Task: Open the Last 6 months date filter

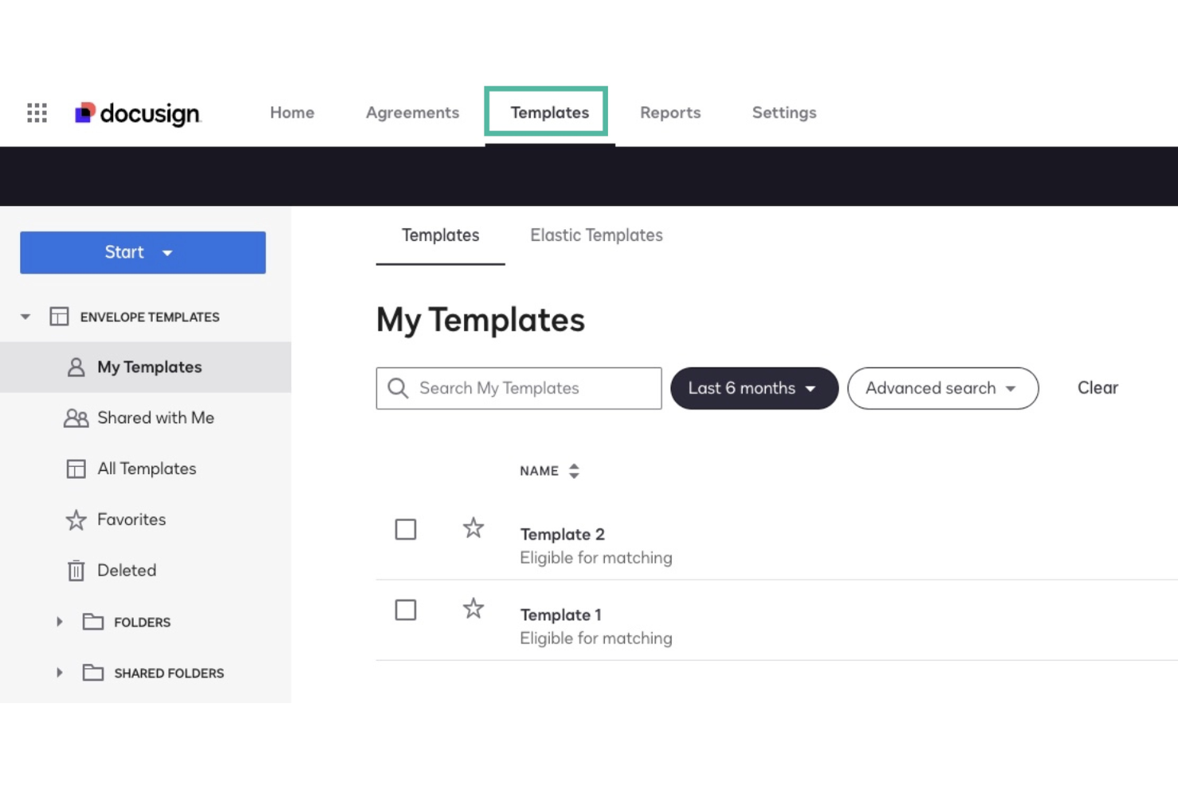Action: click(x=754, y=388)
